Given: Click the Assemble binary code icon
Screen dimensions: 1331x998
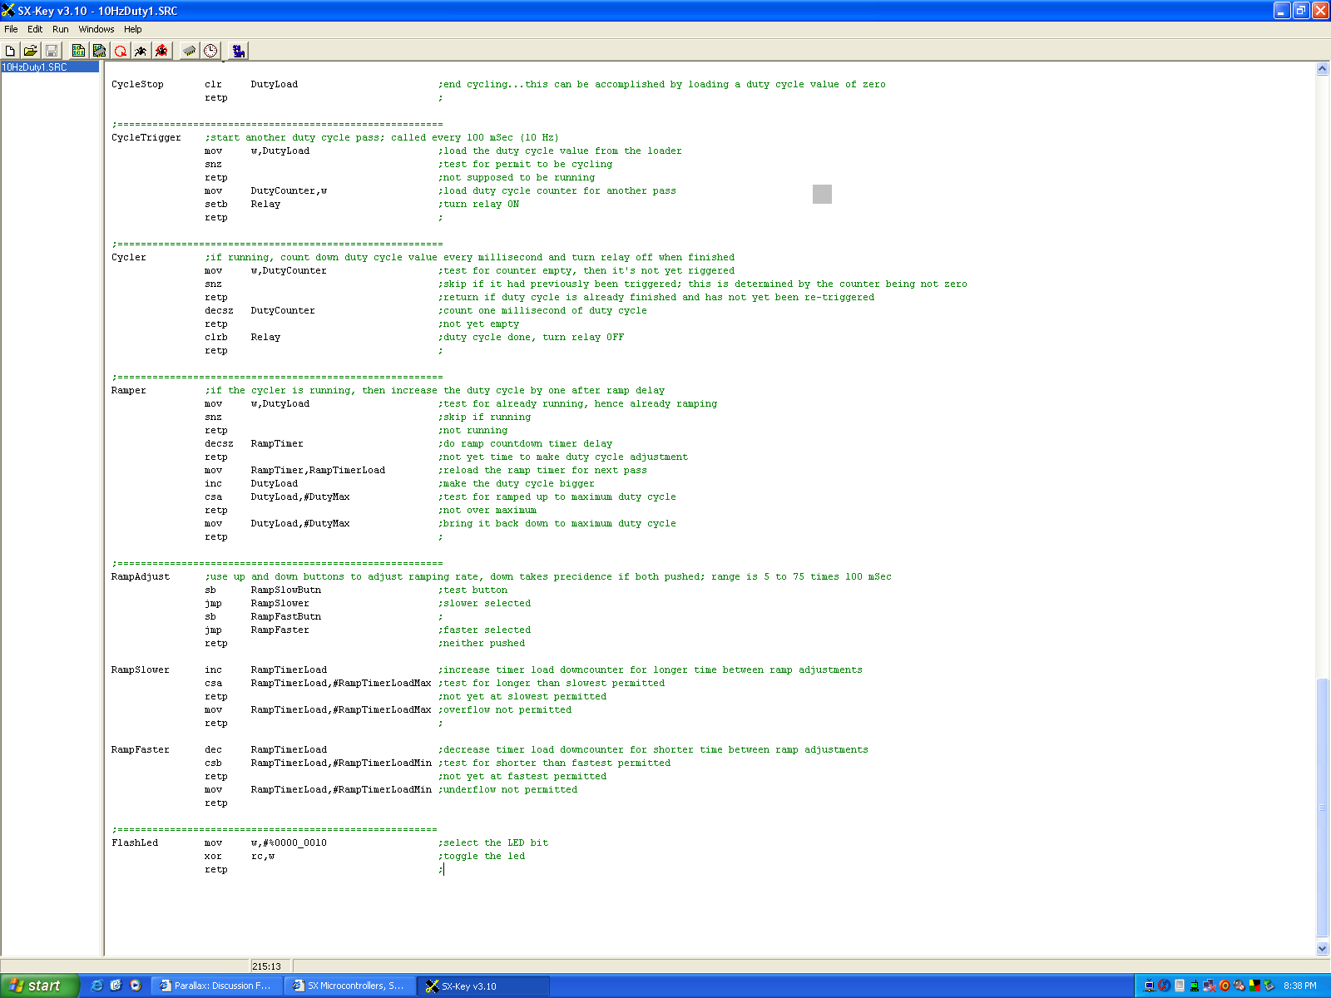Looking at the screenshot, I should click(x=78, y=51).
